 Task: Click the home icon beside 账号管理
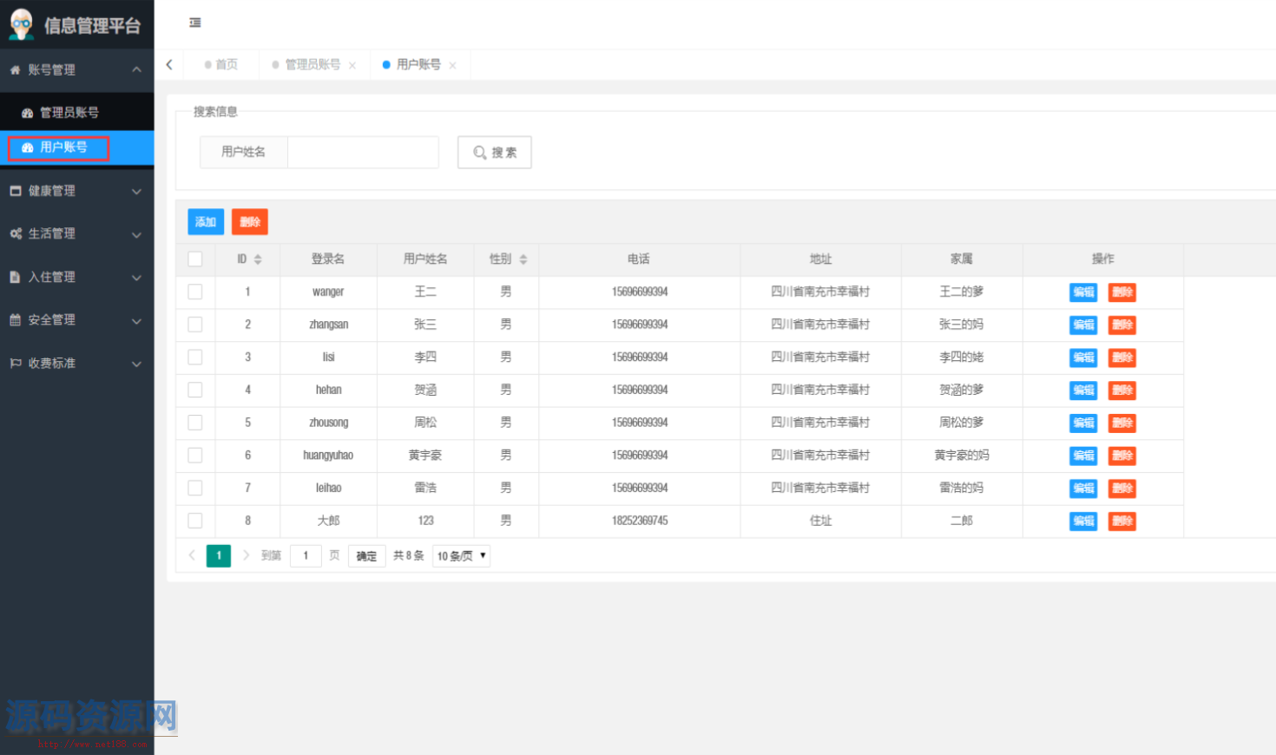pyautogui.click(x=15, y=70)
